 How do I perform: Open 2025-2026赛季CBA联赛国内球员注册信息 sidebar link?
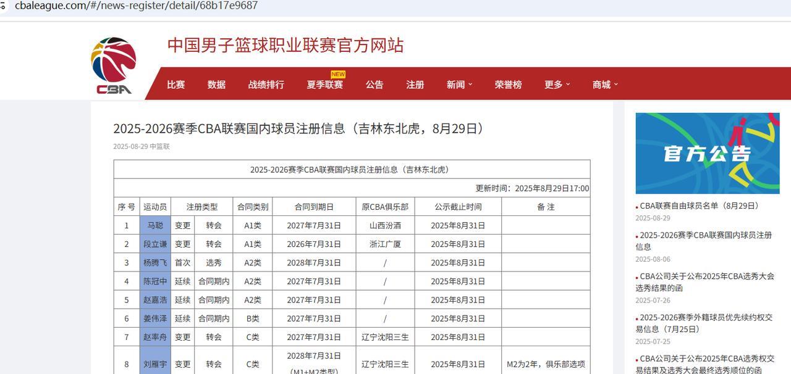click(703, 241)
